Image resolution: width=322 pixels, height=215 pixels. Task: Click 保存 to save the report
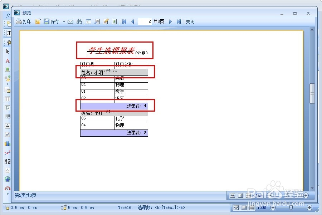click(x=54, y=21)
